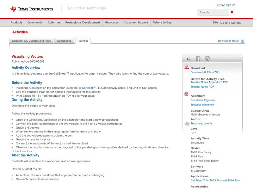Open Texas Instruments author link
This screenshot has height=189, width=253.
coord(201,124)
